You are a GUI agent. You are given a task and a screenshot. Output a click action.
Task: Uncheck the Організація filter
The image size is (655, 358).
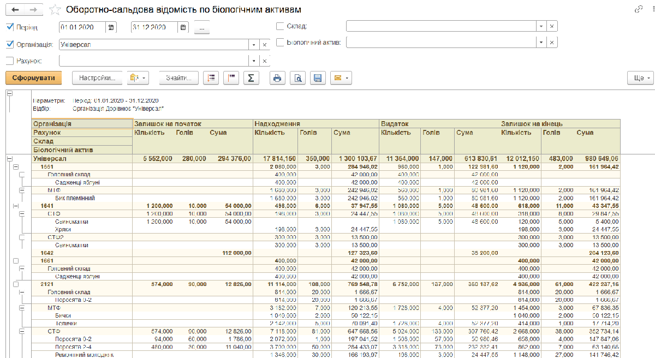[9, 44]
